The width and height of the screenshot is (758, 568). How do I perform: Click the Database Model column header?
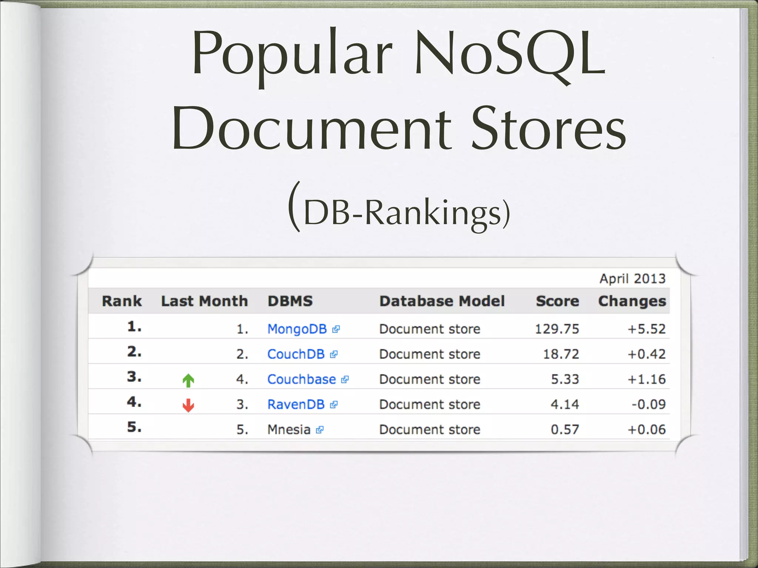pos(442,301)
